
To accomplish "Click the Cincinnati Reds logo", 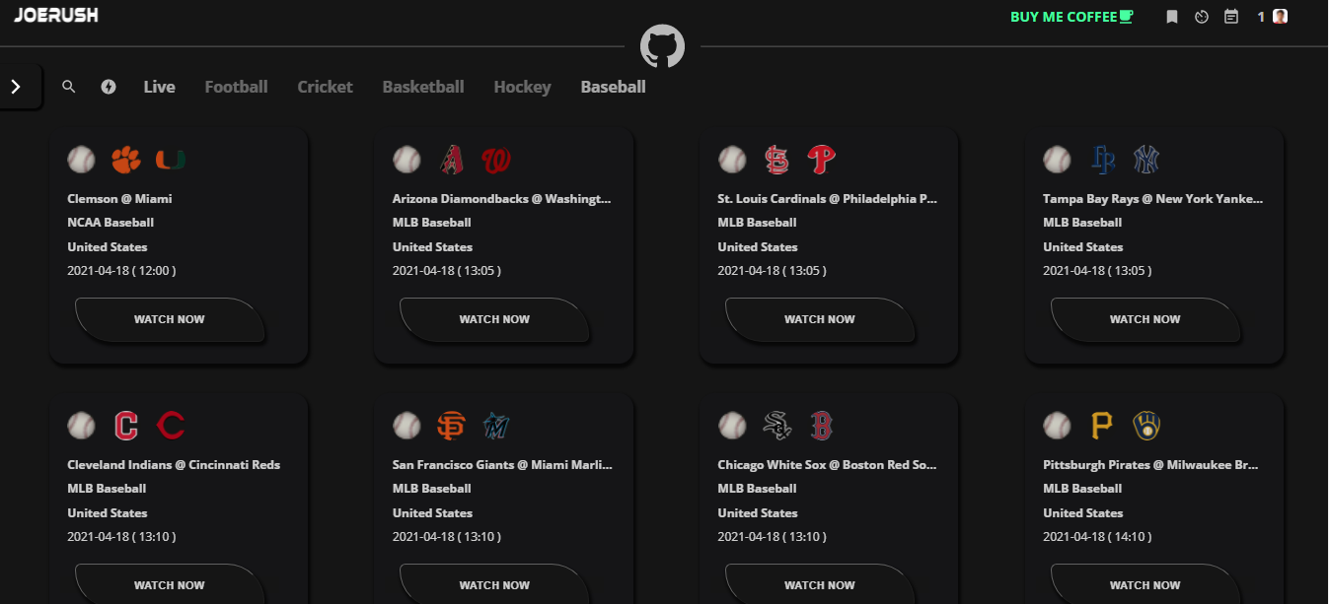I will 171,426.
